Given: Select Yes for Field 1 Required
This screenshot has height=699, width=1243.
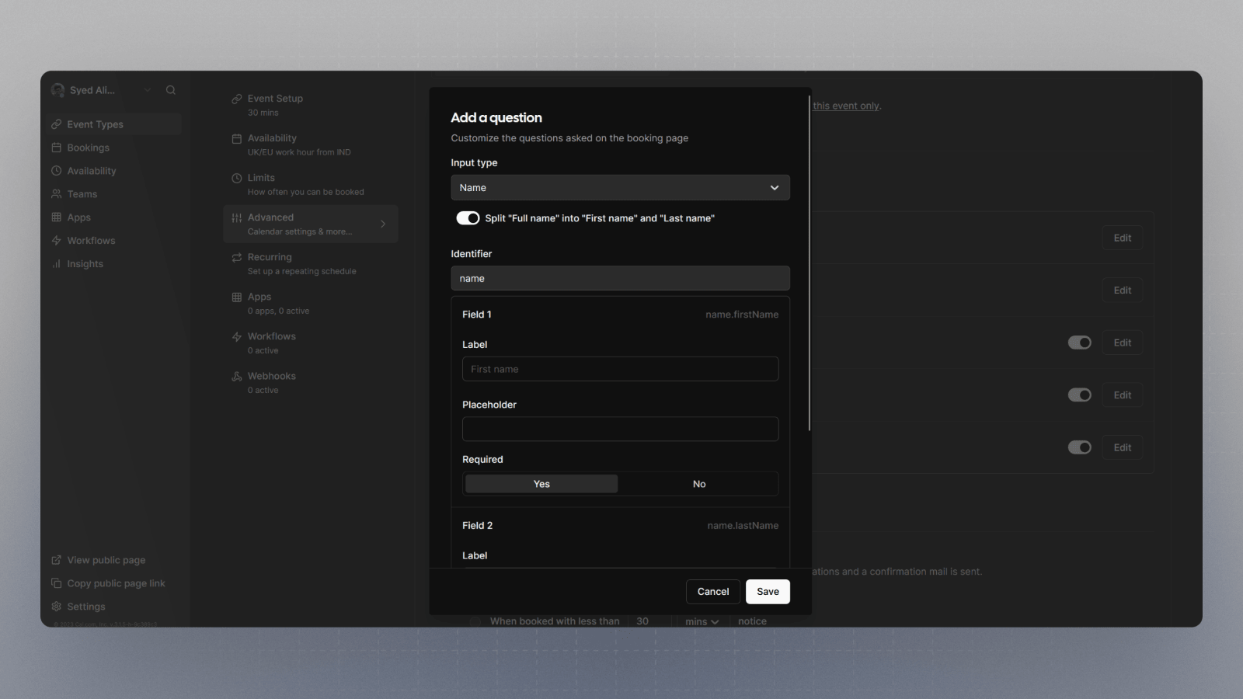Looking at the screenshot, I should pos(541,484).
